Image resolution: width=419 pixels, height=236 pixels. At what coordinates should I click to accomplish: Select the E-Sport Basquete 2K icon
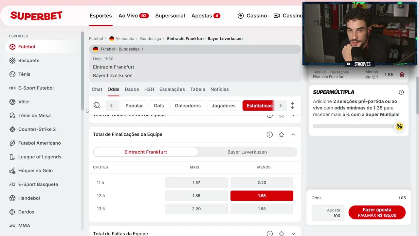coord(12,185)
